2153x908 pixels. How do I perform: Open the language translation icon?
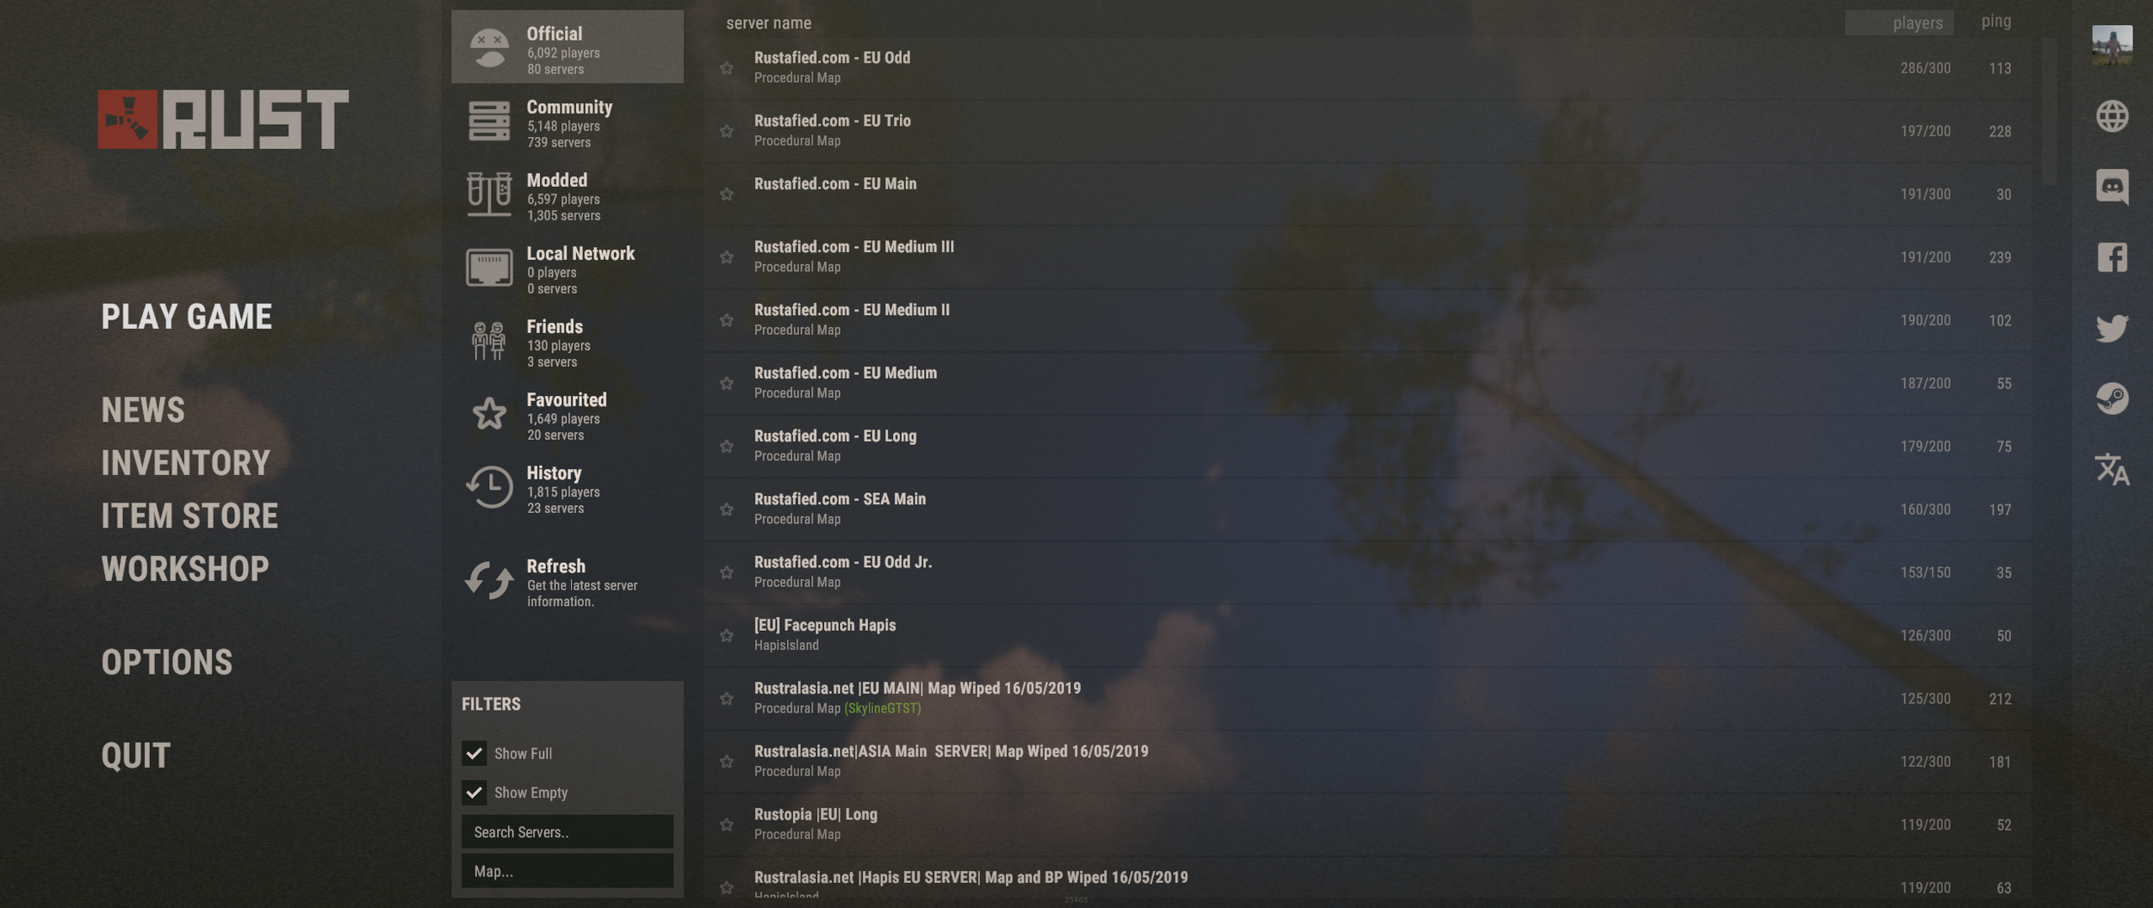point(2112,469)
